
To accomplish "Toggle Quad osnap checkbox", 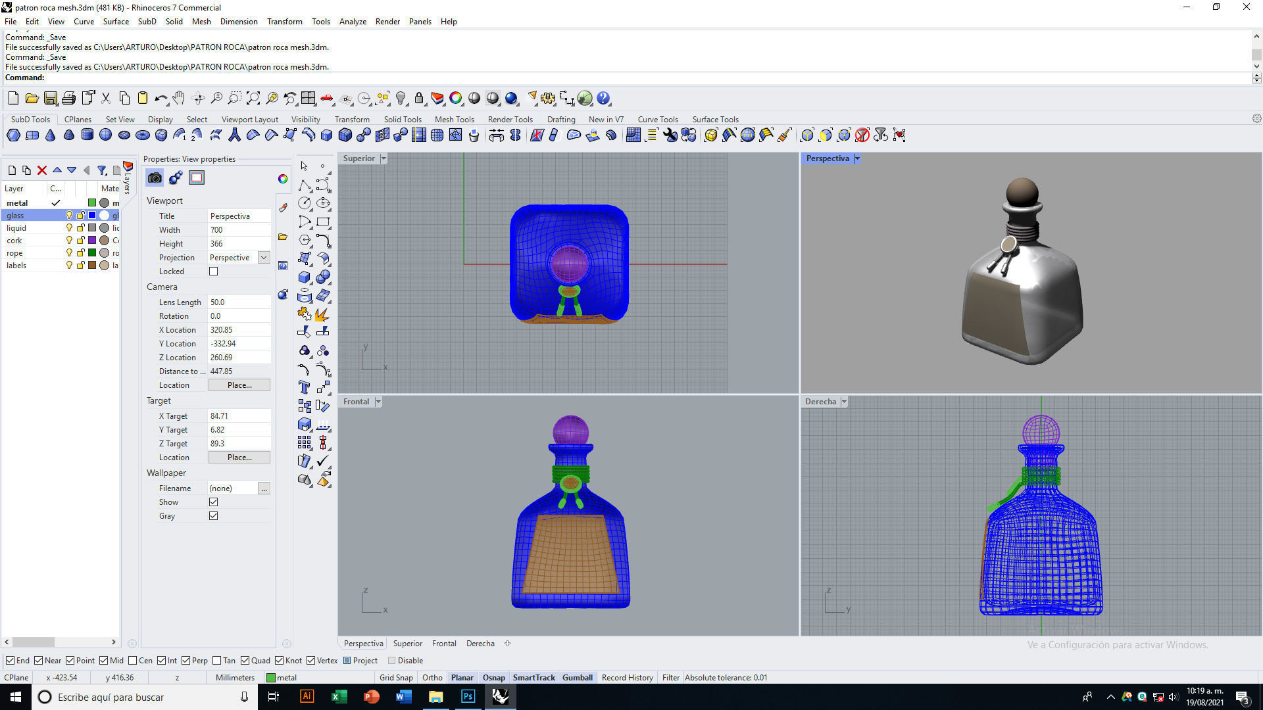I will [245, 661].
